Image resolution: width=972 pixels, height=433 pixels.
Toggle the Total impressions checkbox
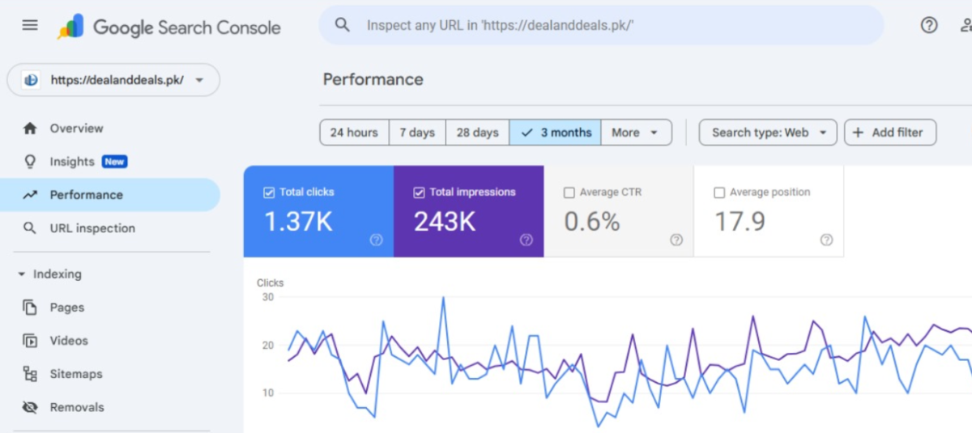[419, 193]
